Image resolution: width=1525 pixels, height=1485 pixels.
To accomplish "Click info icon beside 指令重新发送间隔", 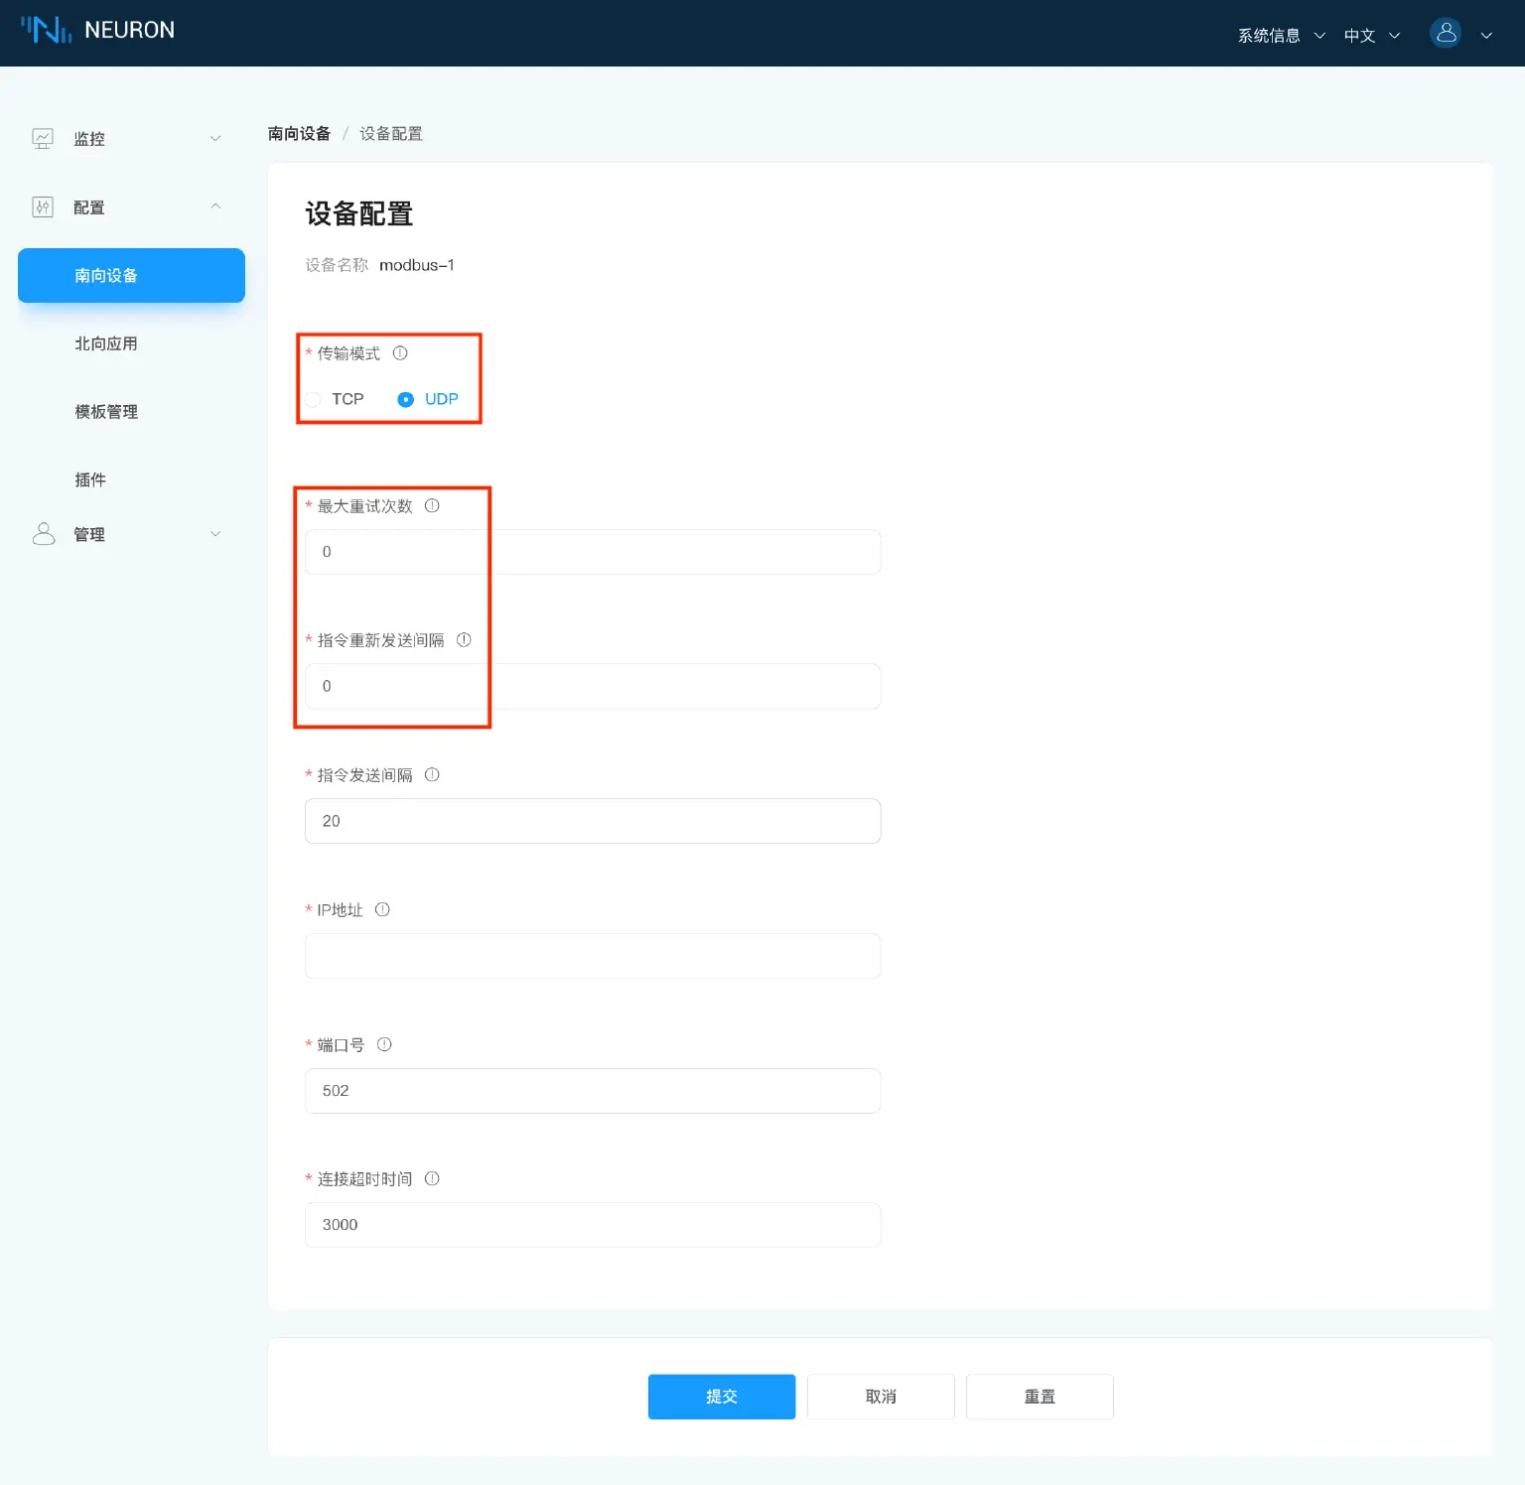I will [x=464, y=640].
